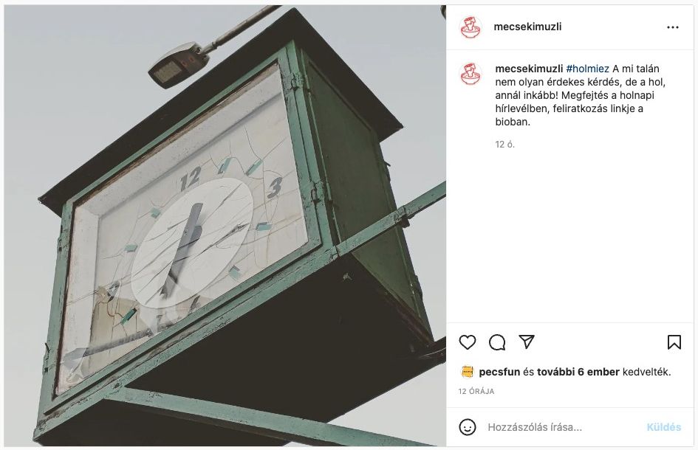Like the post with the heart icon
The height and width of the screenshot is (450, 698).
[x=468, y=342]
